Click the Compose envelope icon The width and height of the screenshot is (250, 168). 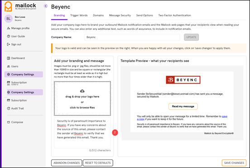9,122
